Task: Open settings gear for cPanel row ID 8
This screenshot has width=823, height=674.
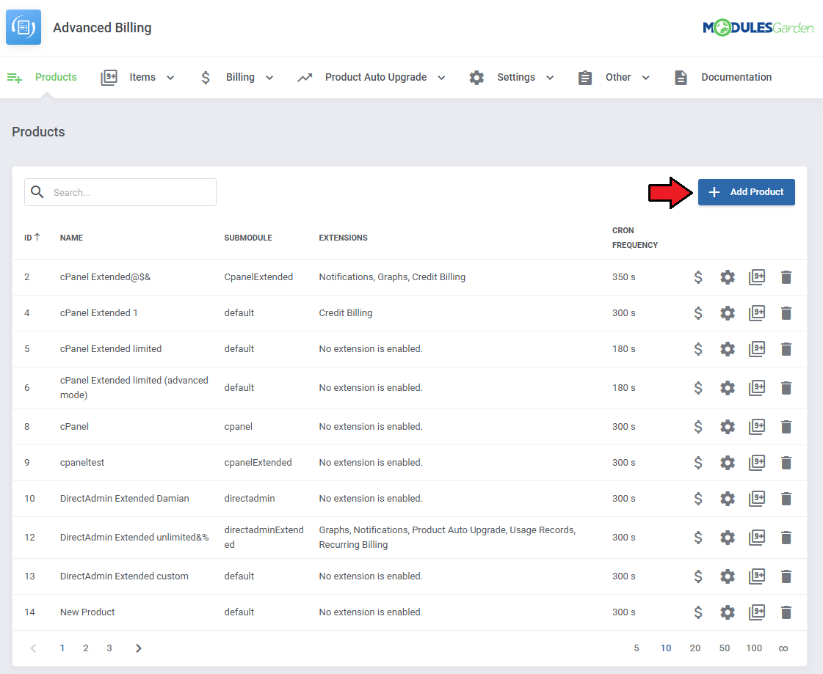Action: click(x=727, y=427)
